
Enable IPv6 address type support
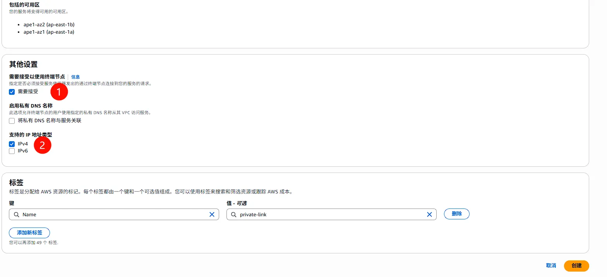(x=12, y=151)
